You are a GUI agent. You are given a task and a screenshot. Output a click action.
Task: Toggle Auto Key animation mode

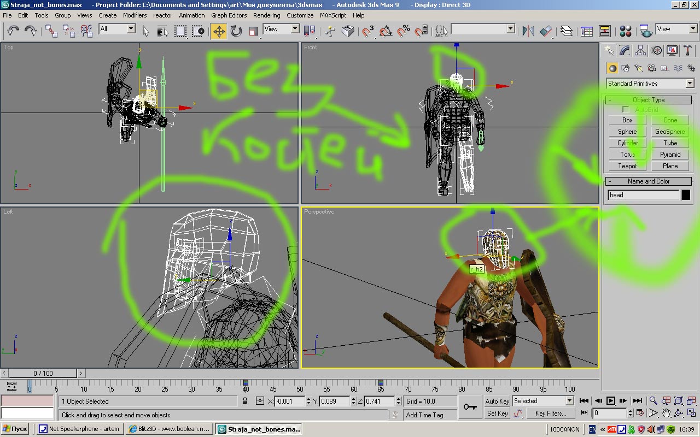point(497,401)
